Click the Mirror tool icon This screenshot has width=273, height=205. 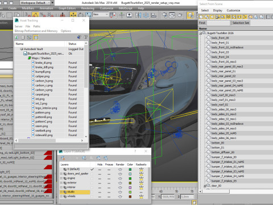(x=138, y=15)
